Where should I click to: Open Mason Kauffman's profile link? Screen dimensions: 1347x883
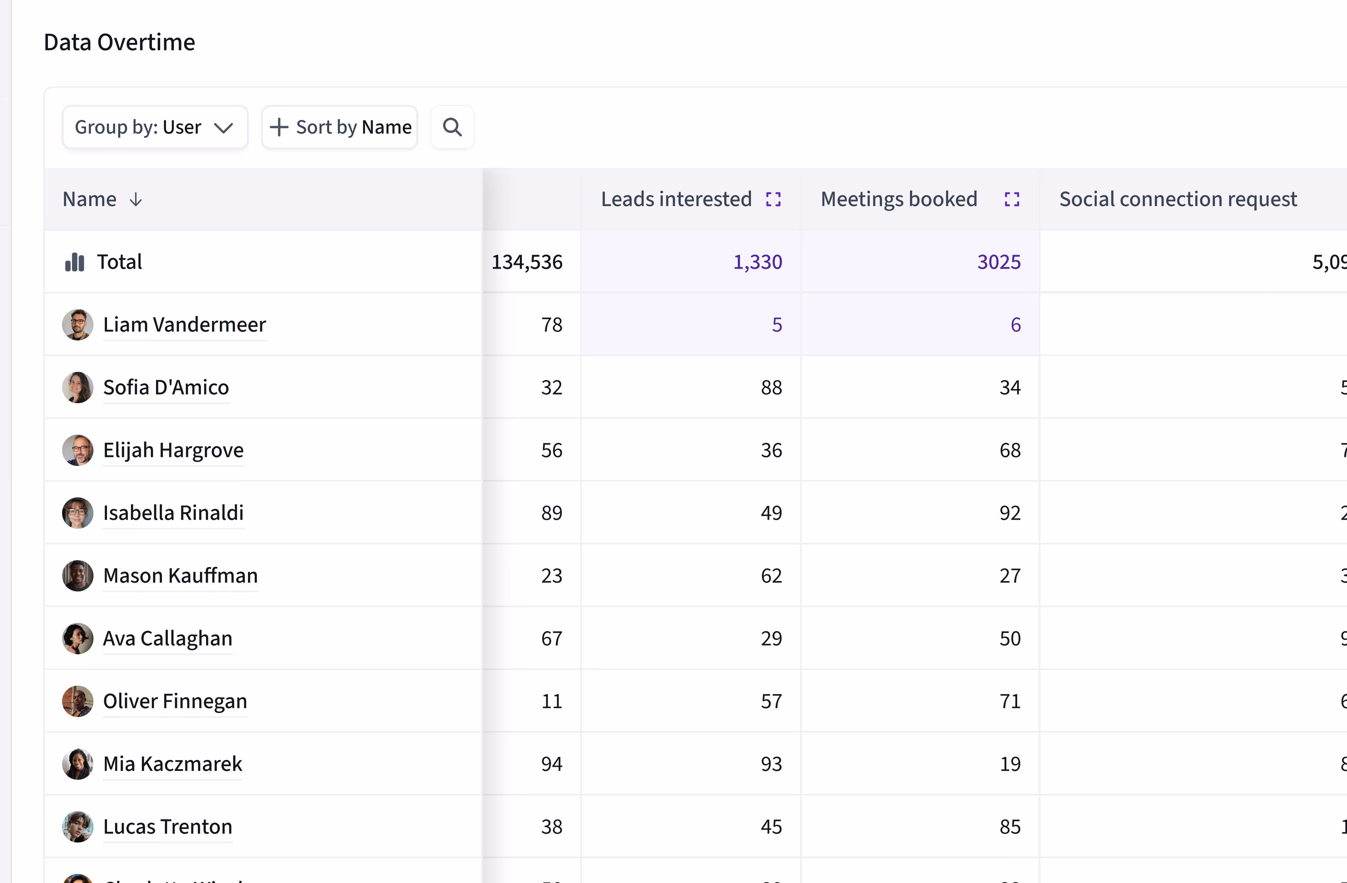(180, 576)
